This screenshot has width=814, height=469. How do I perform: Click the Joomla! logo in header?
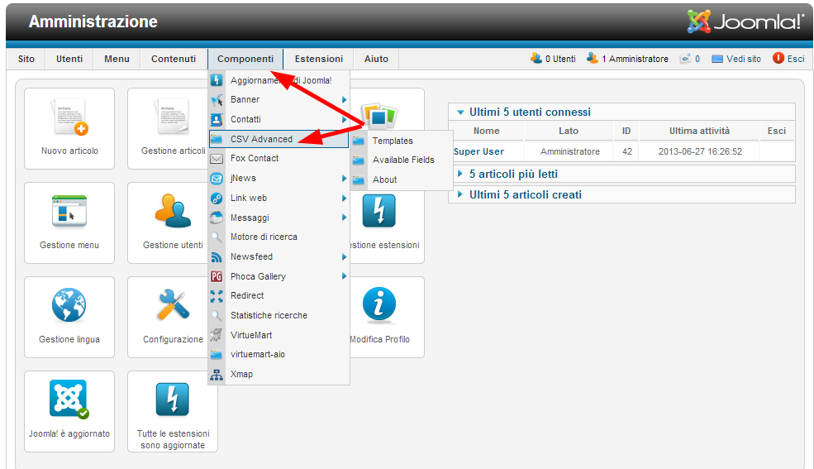coord(745,22)
